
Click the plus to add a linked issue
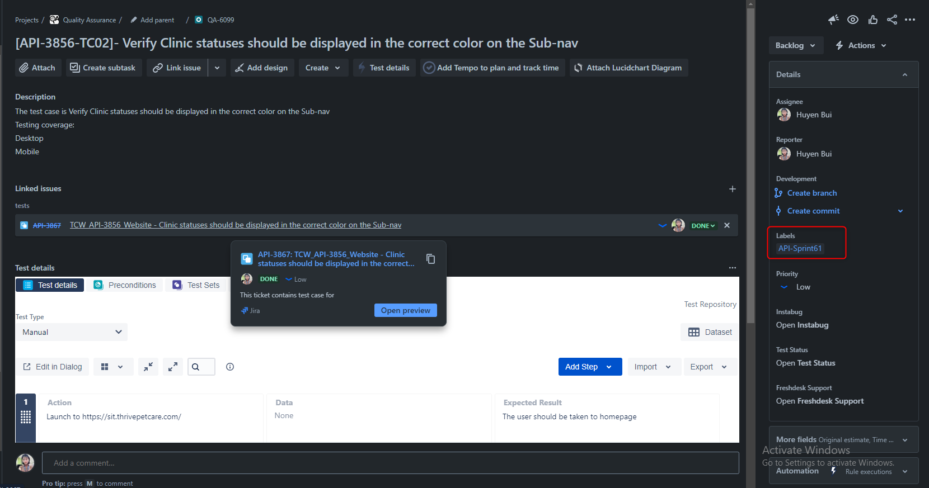click(732, 189)
